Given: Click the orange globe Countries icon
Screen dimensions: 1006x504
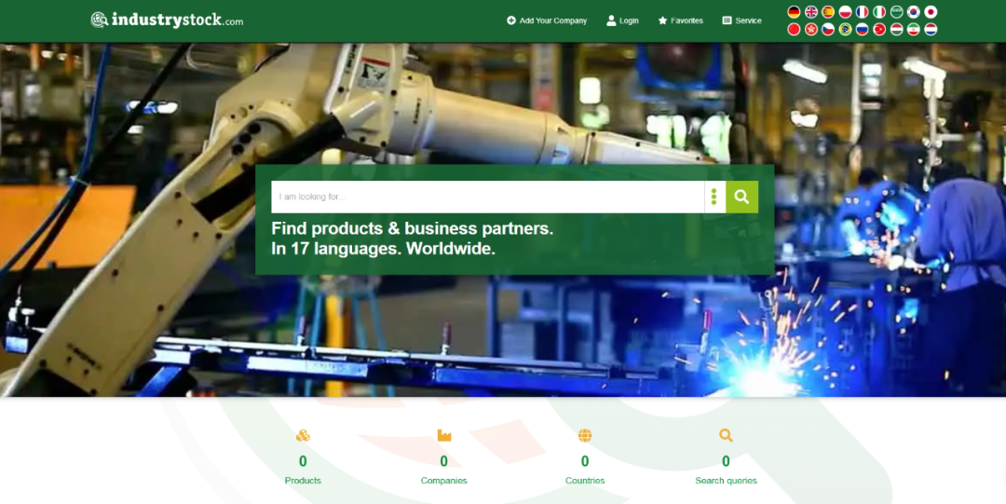Looking at the screenshot, I should [x=585, y=435].
